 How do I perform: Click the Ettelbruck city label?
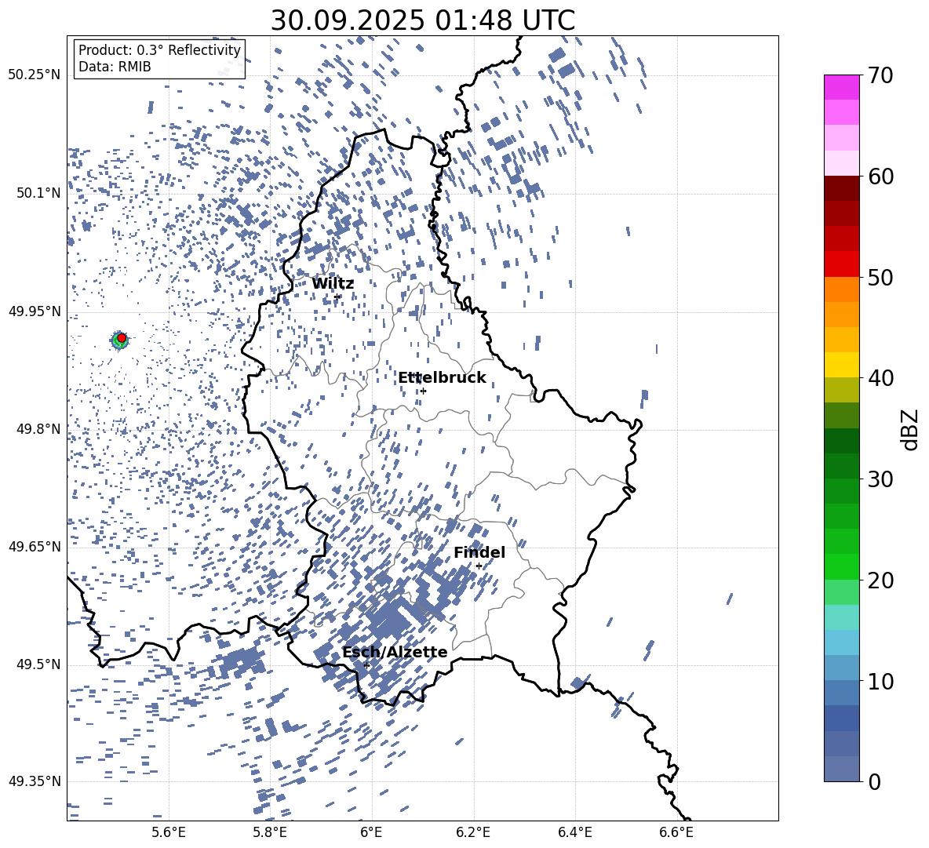tap(442, 378)
